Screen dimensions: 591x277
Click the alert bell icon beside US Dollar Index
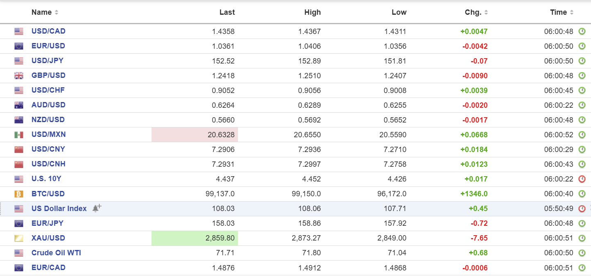(x=97, y=208)
